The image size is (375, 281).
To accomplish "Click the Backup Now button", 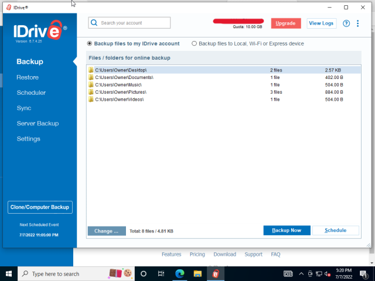I will point(287,230).
